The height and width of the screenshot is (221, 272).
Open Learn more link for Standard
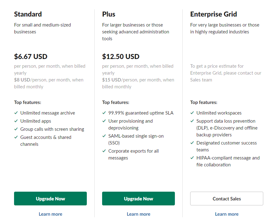(50, 214)
